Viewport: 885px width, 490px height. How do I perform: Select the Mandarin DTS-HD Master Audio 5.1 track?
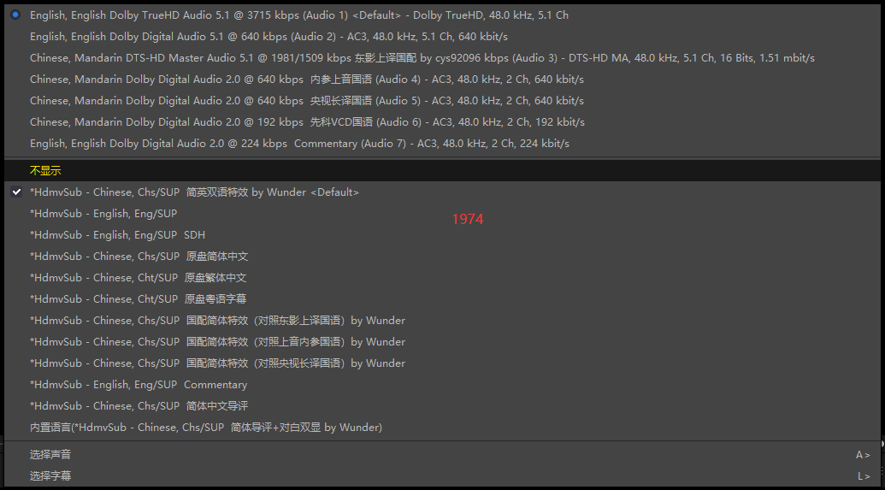point(422,58)
